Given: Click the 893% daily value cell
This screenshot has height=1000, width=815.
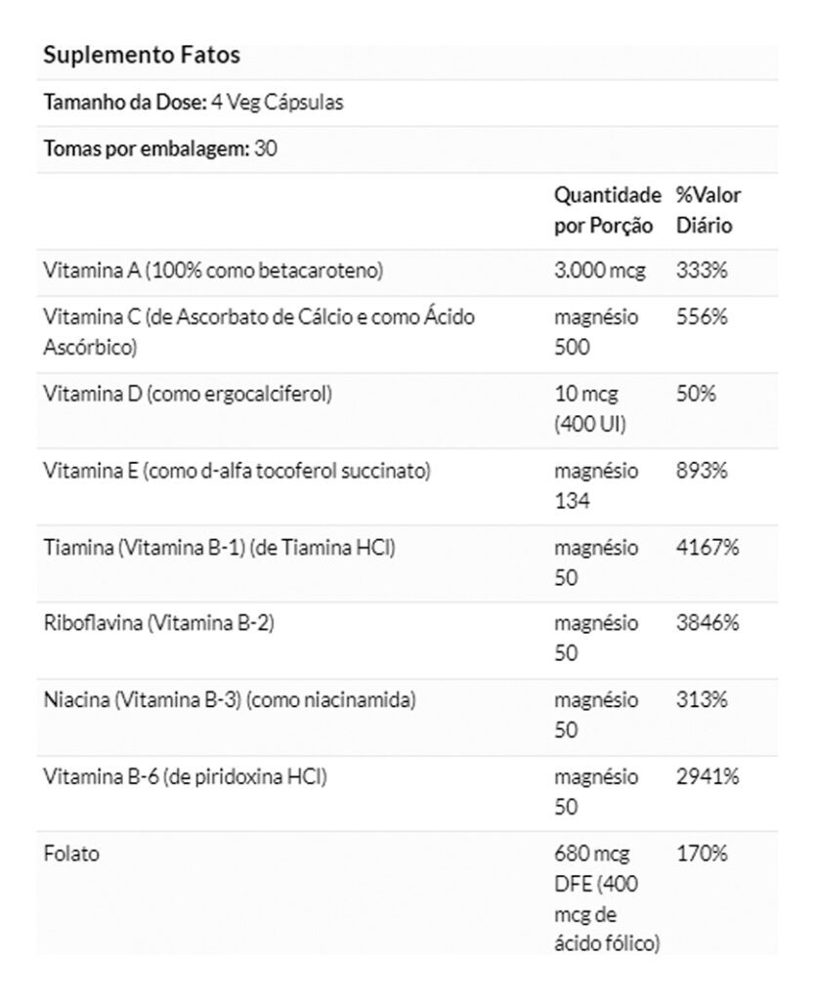Looking at the screenshot, I should (702, 471).
